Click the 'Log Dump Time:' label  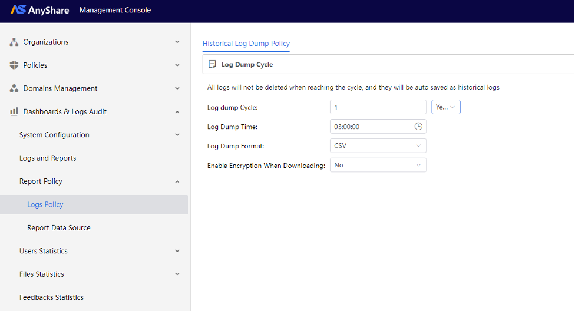pos(233,127)
